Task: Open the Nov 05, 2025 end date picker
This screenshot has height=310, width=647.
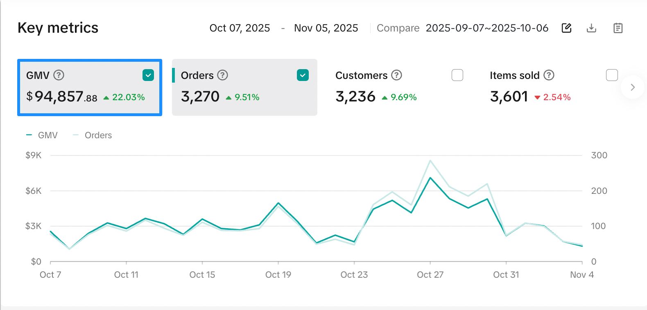Action: [x=326, y=28]
